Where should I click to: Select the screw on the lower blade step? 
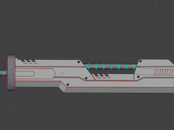[68, 84]
